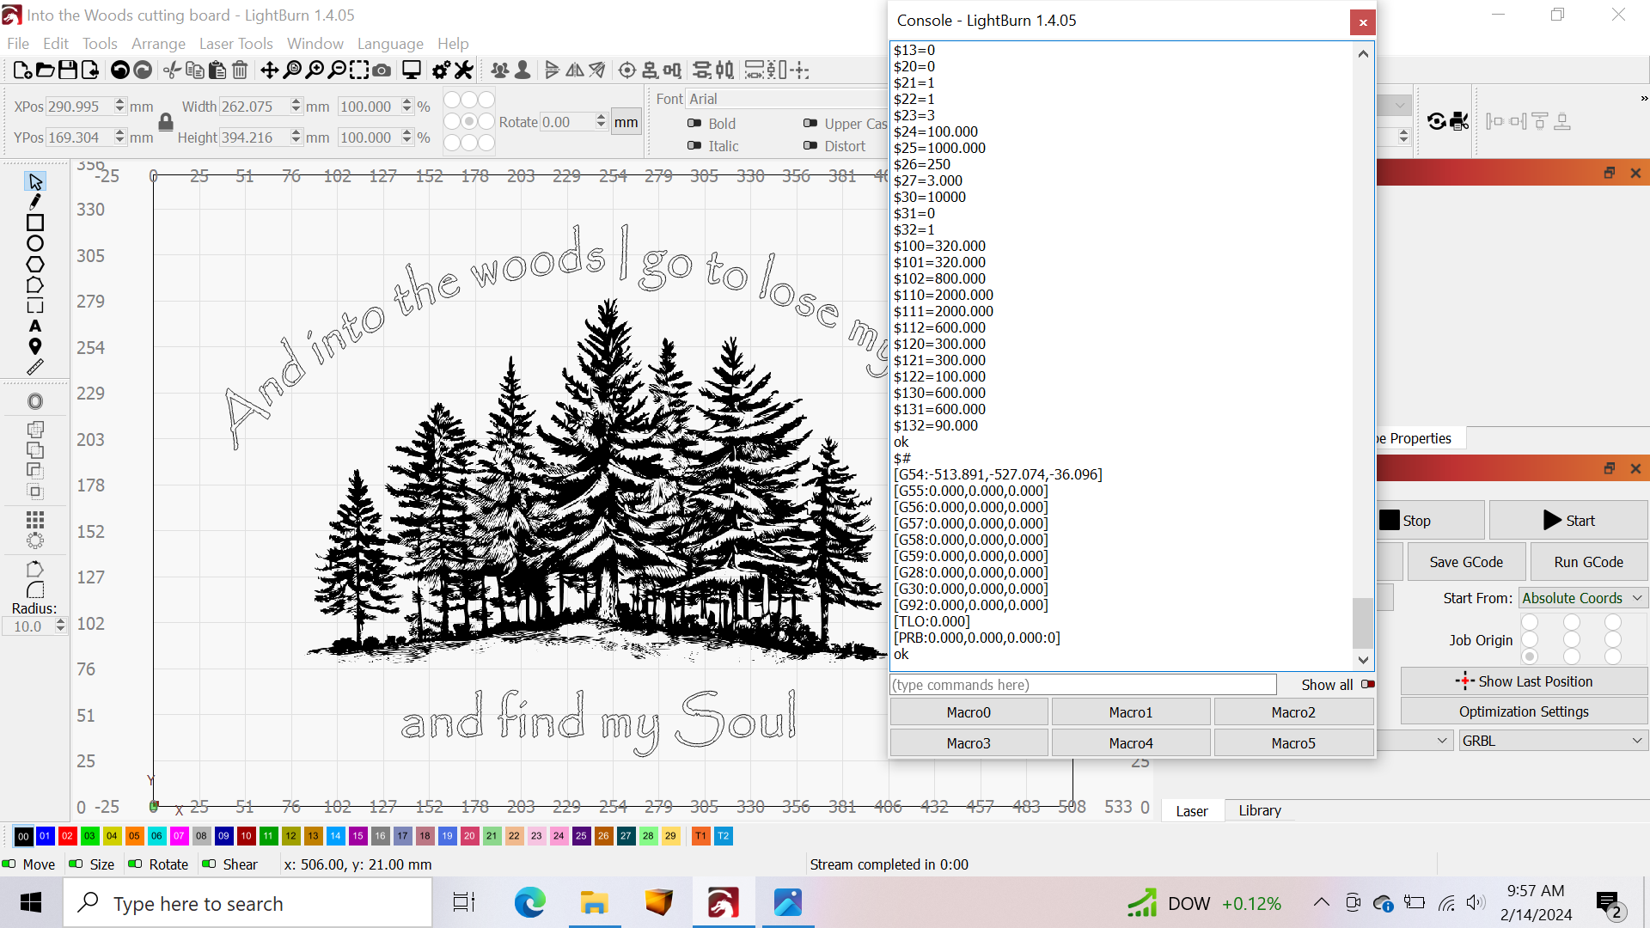
Task: Open the GRBL device dropdown
Action: pos(1553,741)
